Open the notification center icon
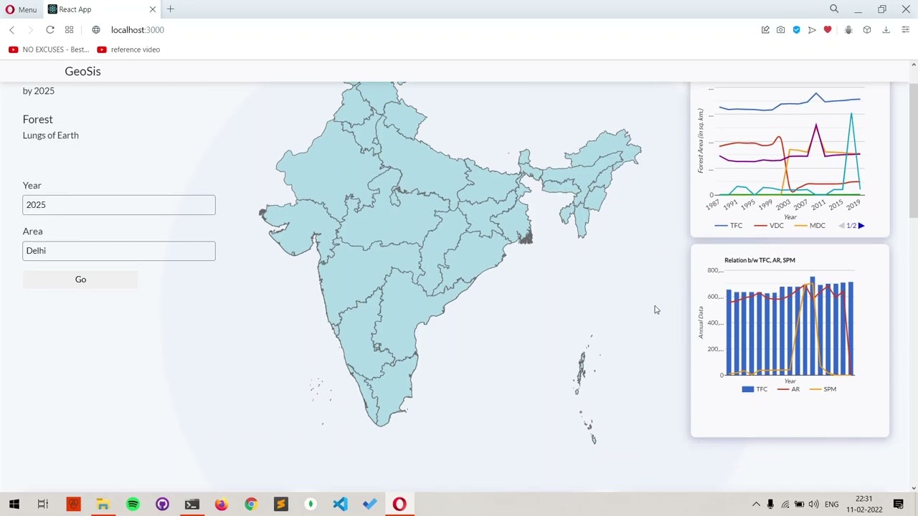This screenshot has width=918, height=516. [899, 505]
